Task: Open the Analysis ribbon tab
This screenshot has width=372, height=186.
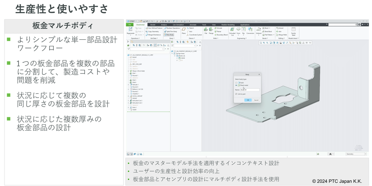Action: [164, 24]
